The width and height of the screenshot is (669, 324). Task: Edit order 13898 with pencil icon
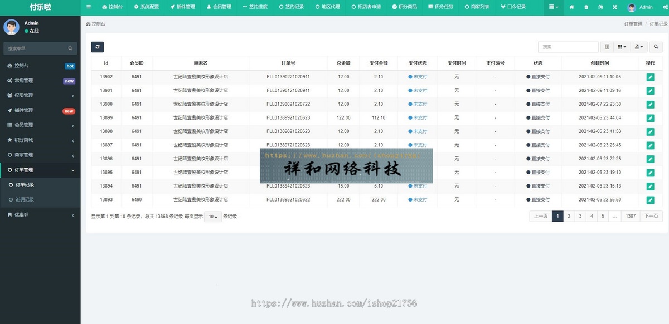click(x=650, y=131)
